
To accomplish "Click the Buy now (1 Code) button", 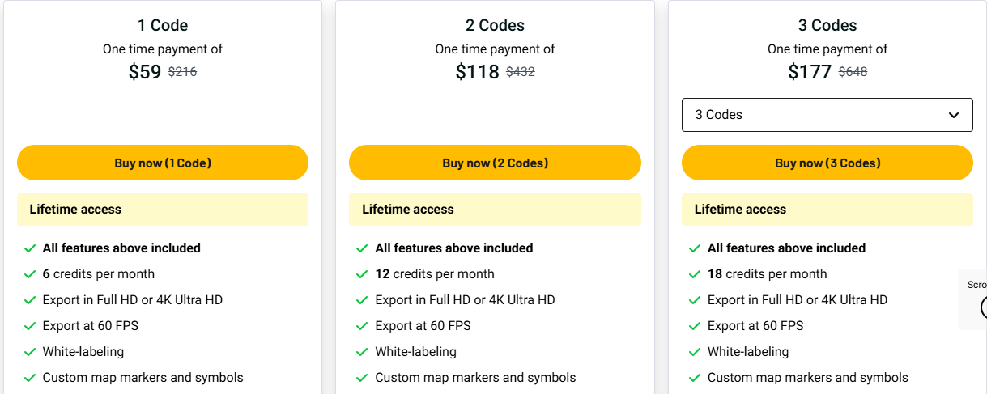I will (162, 163).
